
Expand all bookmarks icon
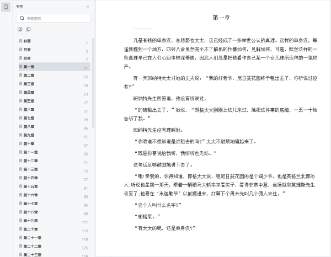[x=20, y=29]
